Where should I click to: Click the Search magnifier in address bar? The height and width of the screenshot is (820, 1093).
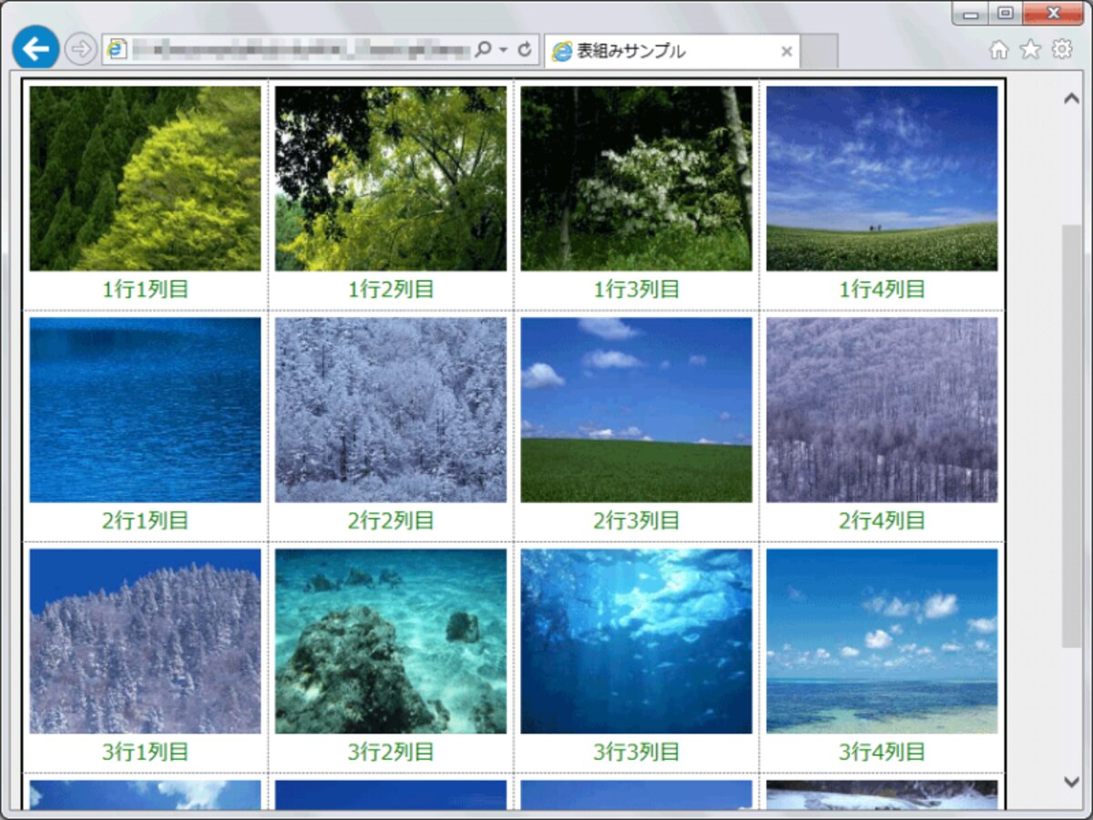point(484,49)
